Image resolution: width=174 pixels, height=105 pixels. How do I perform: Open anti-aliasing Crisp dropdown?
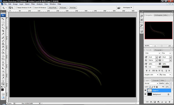click(x=167, y=75)
